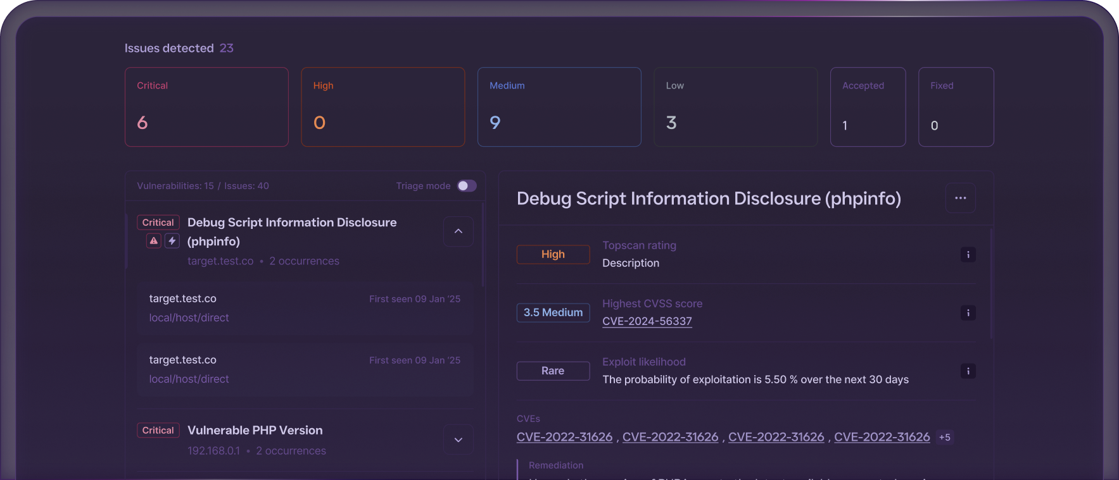Click the vulnerabilities list scrollbar
The image size is (1119, 480).
483,245
